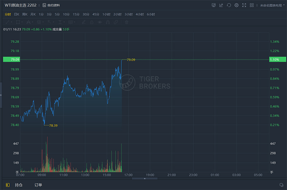Select the rectangle shape drawing tool

(18, 22)
